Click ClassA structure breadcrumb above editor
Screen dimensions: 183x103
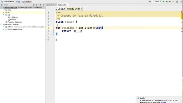(x=60, y=9)
